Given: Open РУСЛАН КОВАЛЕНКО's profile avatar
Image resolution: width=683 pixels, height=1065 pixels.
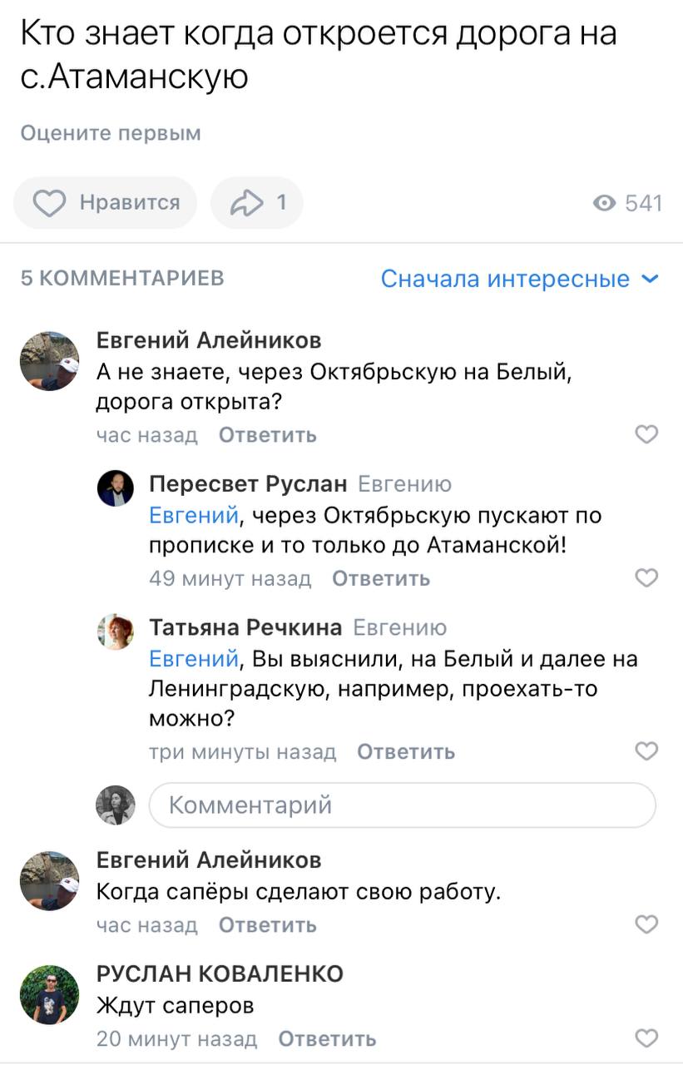Looking at the screenshot, I should 49,994.
